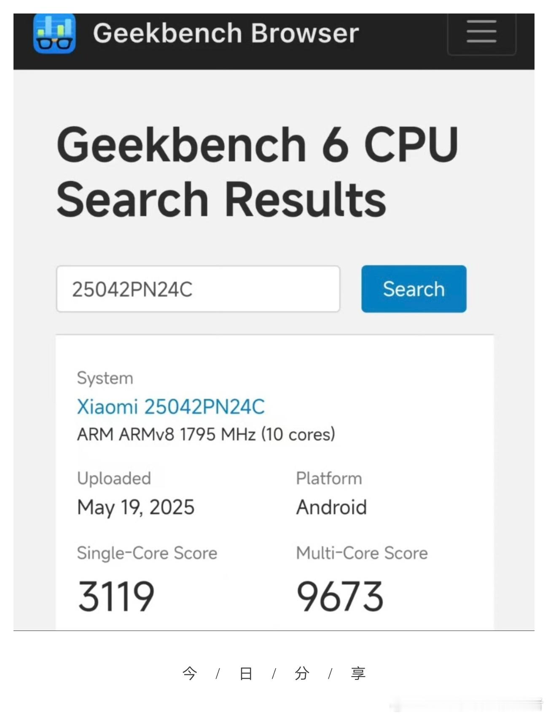Image resolution: width=548 pixels, height=717 pixels.
Task: Click the System label
Action: coord(105,378)
